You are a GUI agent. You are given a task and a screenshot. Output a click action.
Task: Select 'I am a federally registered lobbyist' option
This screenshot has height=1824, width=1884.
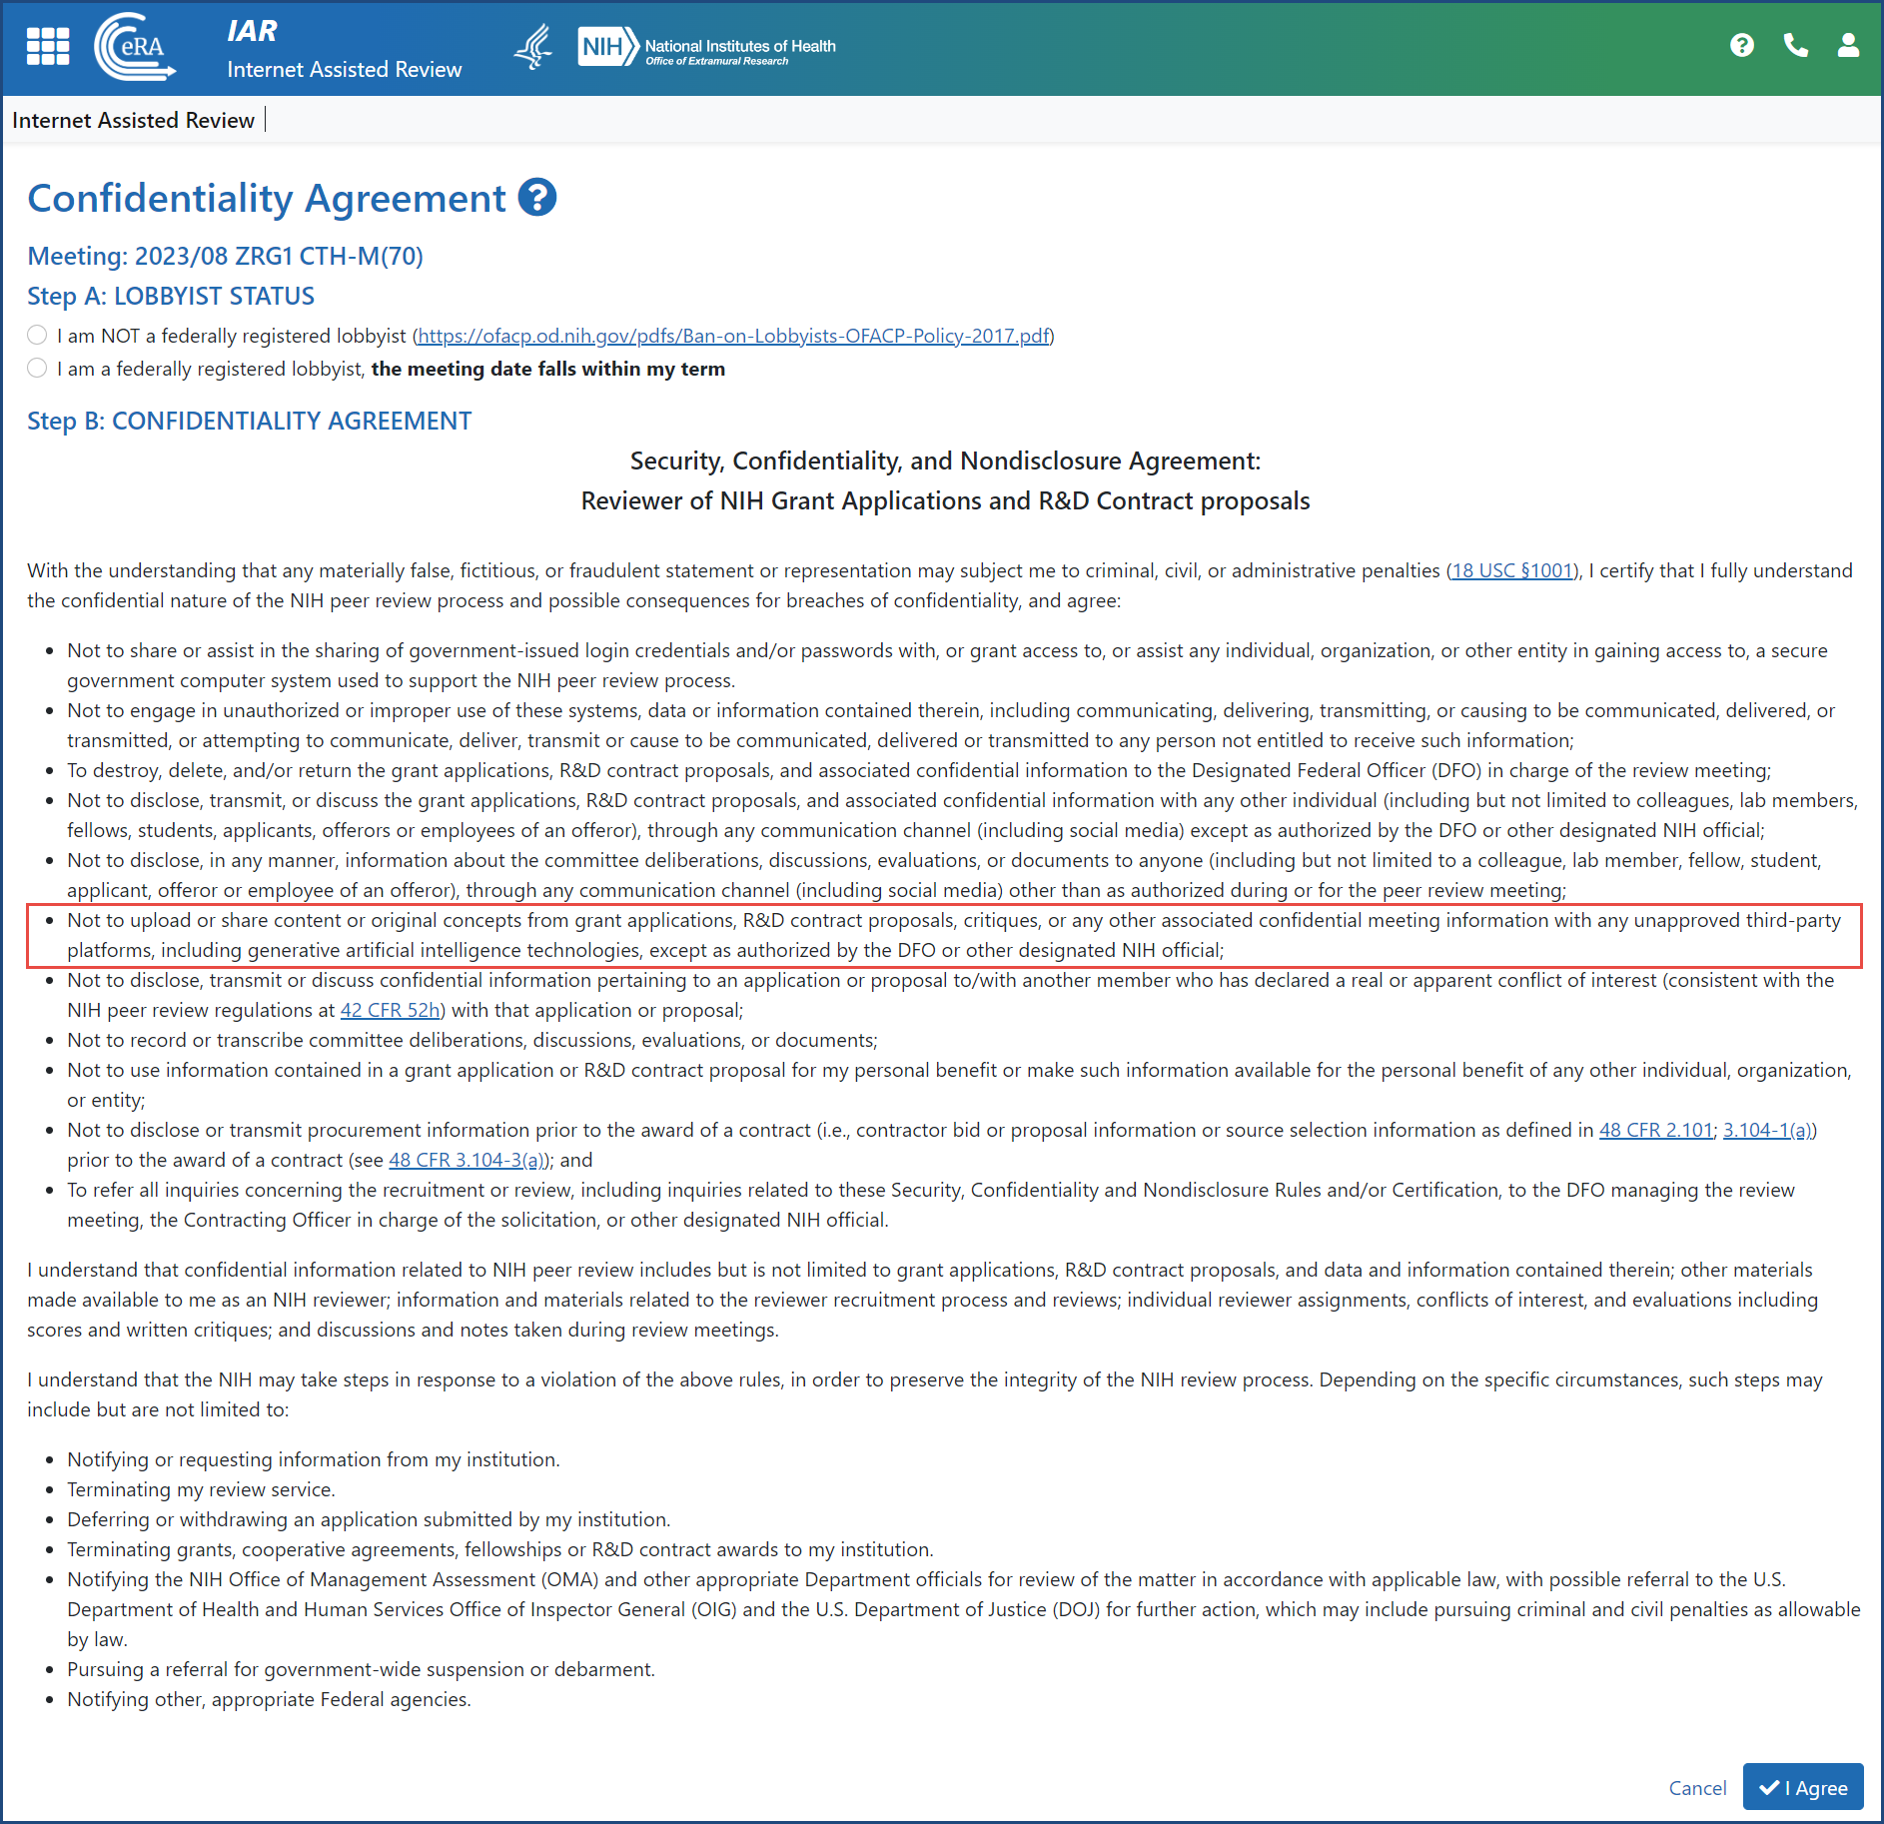pyautogui.click(x=37, y=368)
